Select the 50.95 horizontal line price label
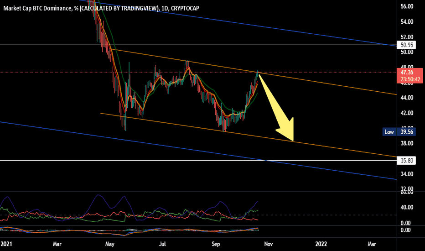The height and width of the screenshot is (251, 425). (x=406, y=45)
